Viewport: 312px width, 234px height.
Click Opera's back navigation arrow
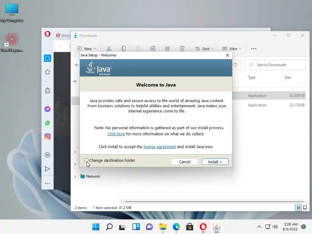(x=60, y=46)
